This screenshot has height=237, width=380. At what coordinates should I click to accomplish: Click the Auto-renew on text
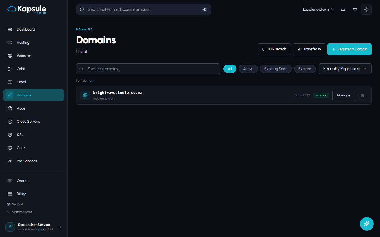[x=104, y=98]
